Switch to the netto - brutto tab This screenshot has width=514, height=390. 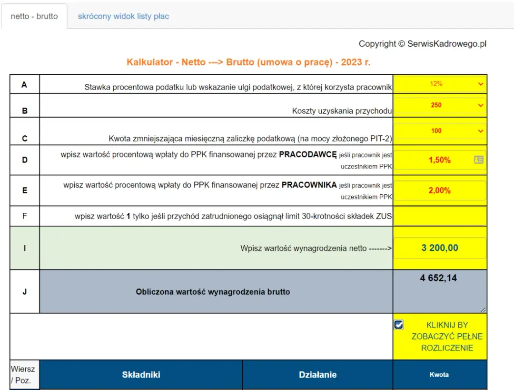pyautogui.click(x=34, y=16)
